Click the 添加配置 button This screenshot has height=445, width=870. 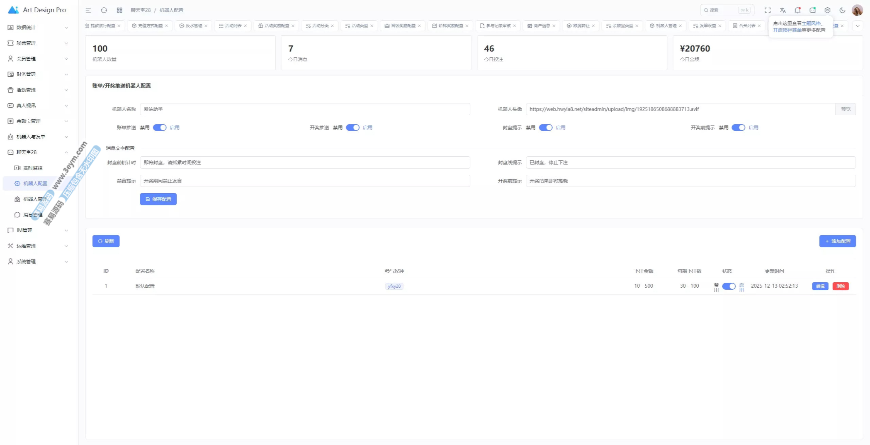point(837,241)
